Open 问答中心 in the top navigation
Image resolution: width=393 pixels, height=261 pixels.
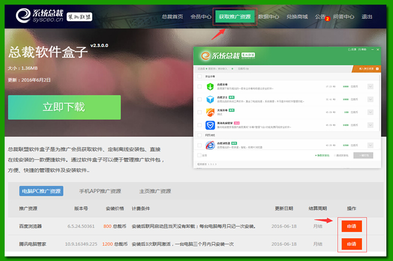tap(344, 16)
